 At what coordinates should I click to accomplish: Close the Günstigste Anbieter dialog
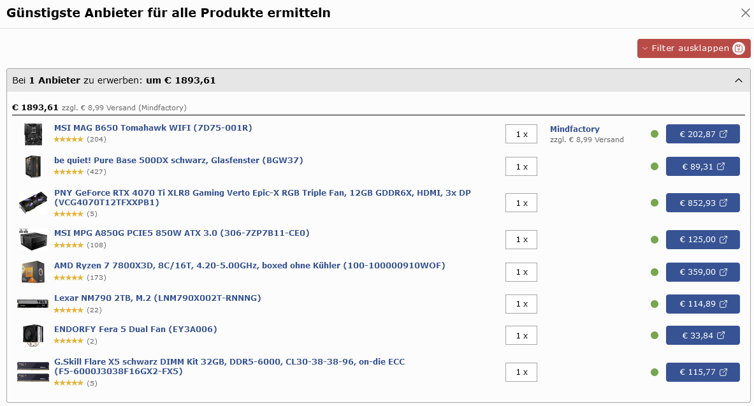click(745, 13)
